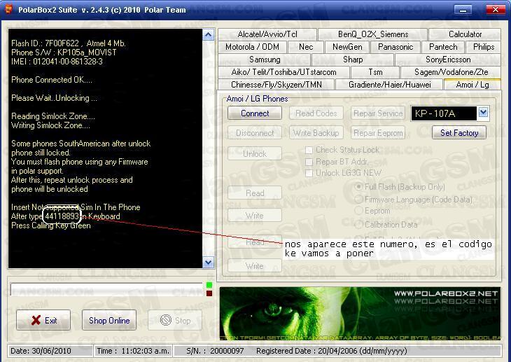This screenshot has height=362, width=511.
Task: Click the dark red status indicator square
Action: point(209,293)
